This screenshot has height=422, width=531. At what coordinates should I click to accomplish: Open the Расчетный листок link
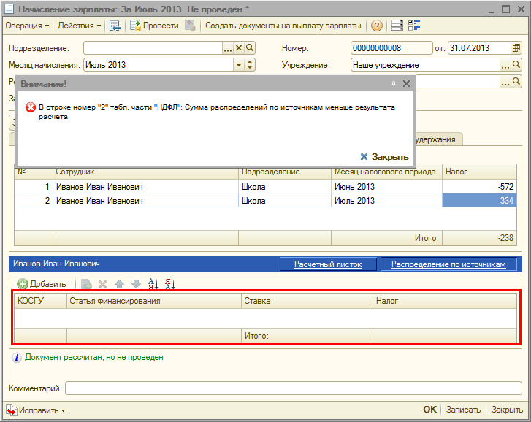328,264
